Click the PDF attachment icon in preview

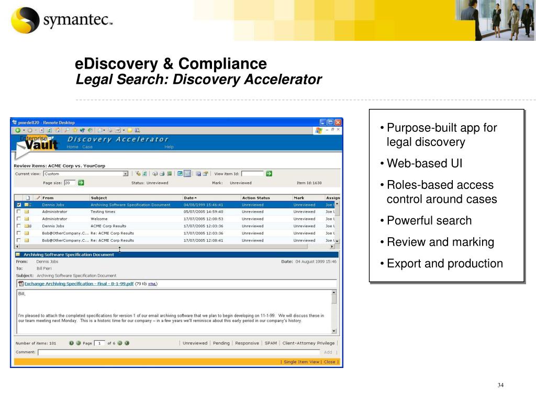click(21, 284)
